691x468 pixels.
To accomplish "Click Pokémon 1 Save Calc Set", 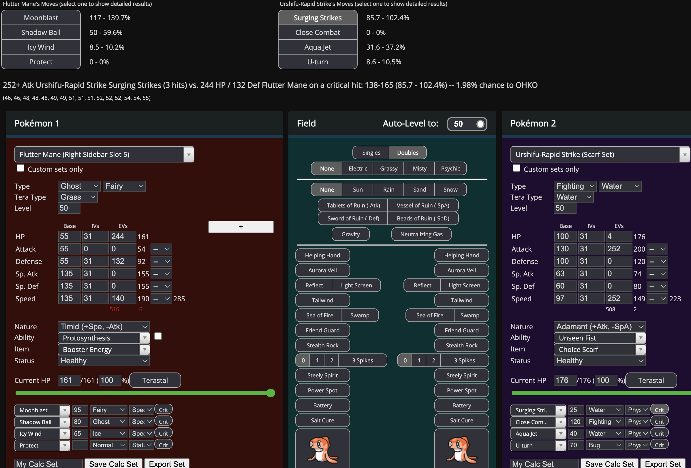I will pos(114,464).
